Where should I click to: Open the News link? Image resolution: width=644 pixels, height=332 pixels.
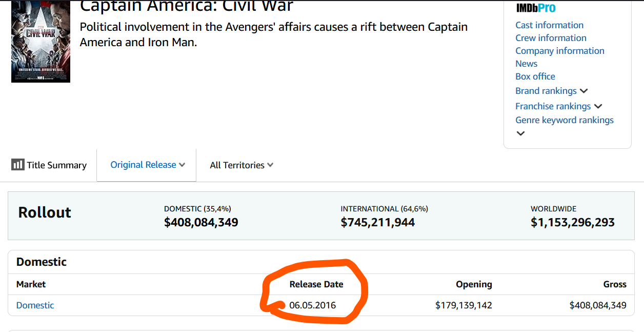pyautogui.click(x=526, y=64)
